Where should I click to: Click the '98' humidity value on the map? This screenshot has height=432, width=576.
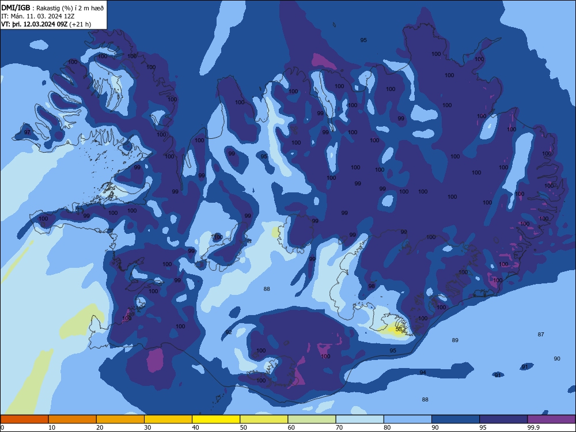pos(372,286)
